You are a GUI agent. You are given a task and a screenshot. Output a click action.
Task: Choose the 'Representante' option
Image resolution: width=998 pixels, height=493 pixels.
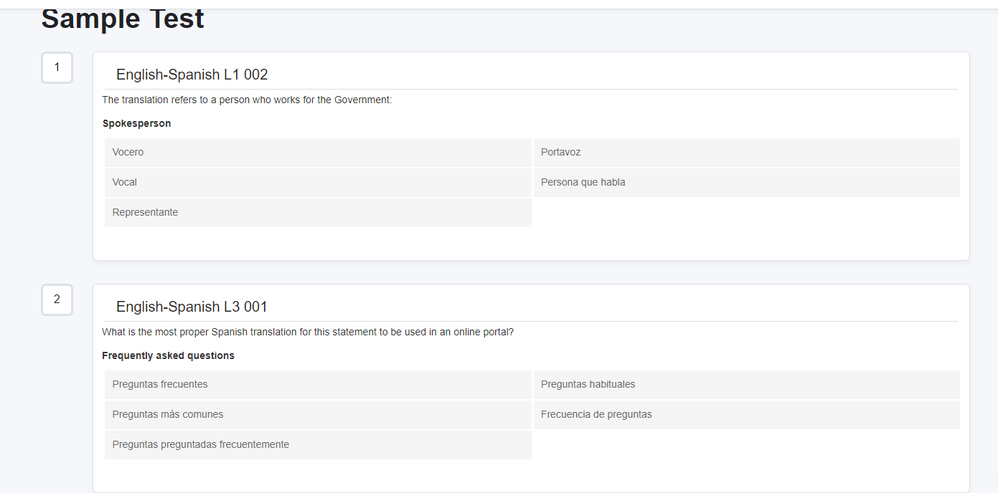click(318, 213)
